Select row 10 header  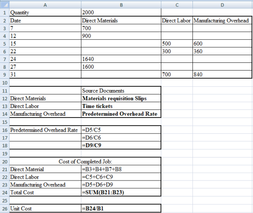pos(5,83)
